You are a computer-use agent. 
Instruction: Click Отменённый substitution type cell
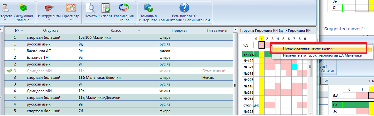214,71
